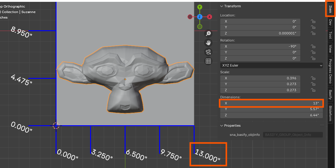
Task: Open the Bildeform sidebar tab
Action: [330, 113]
